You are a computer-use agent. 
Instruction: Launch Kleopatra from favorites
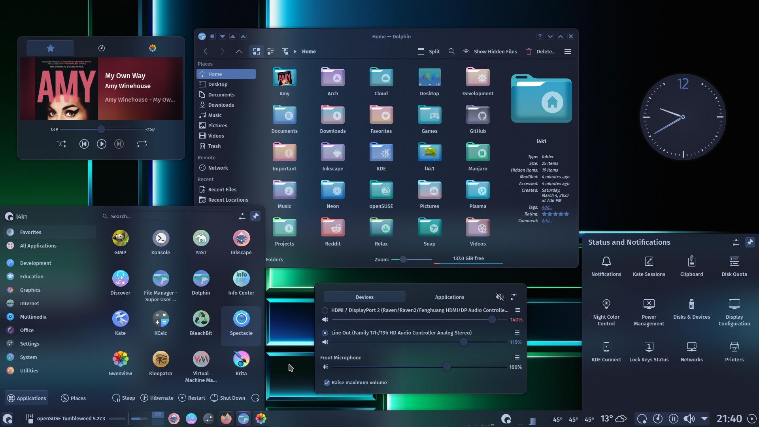160,363
